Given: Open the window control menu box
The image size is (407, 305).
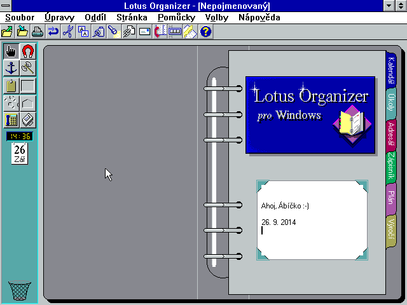Looking at the screenshot, I should coord(6,6).
